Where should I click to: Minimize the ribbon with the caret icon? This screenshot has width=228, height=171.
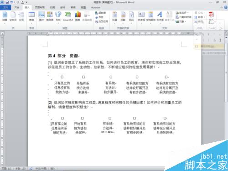tap(222, 7)
